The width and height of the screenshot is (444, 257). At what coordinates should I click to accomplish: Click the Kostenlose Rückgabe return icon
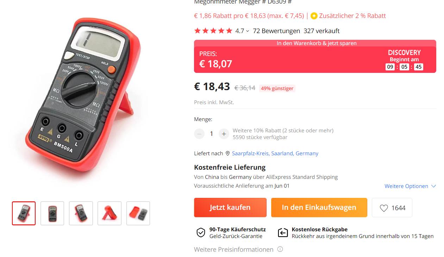click(283, 233)
